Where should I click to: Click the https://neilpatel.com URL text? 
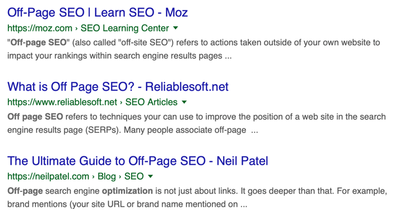click(x=48, y=176)
